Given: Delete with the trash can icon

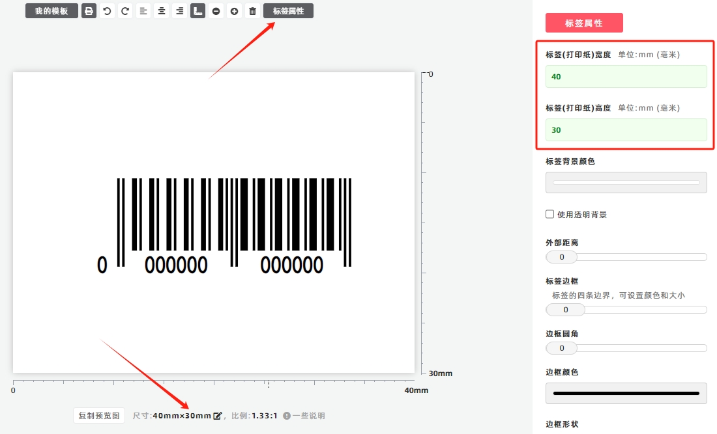Looking at the screenshot, I should coord(252,11).
